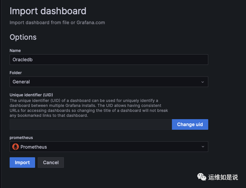The width and height of the screenshot is (246, 188).
Task: Click the Change uid button
Action: click(190, 124)
